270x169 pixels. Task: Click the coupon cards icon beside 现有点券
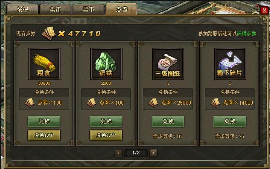[x=49, y=33]
